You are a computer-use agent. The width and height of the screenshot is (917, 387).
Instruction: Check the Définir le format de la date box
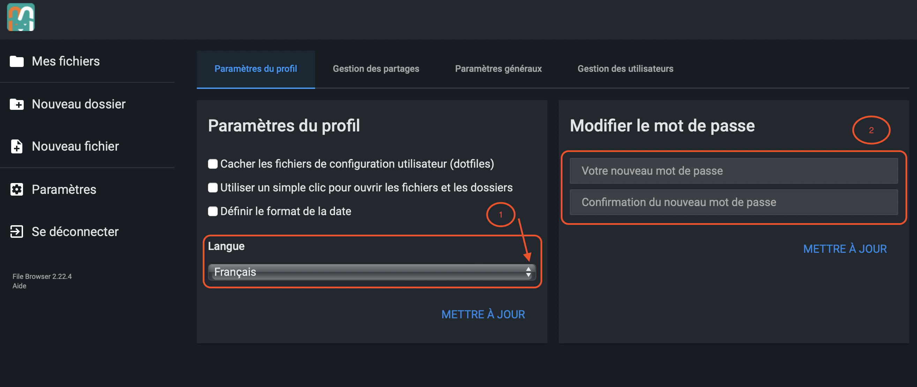pos(213,211)
